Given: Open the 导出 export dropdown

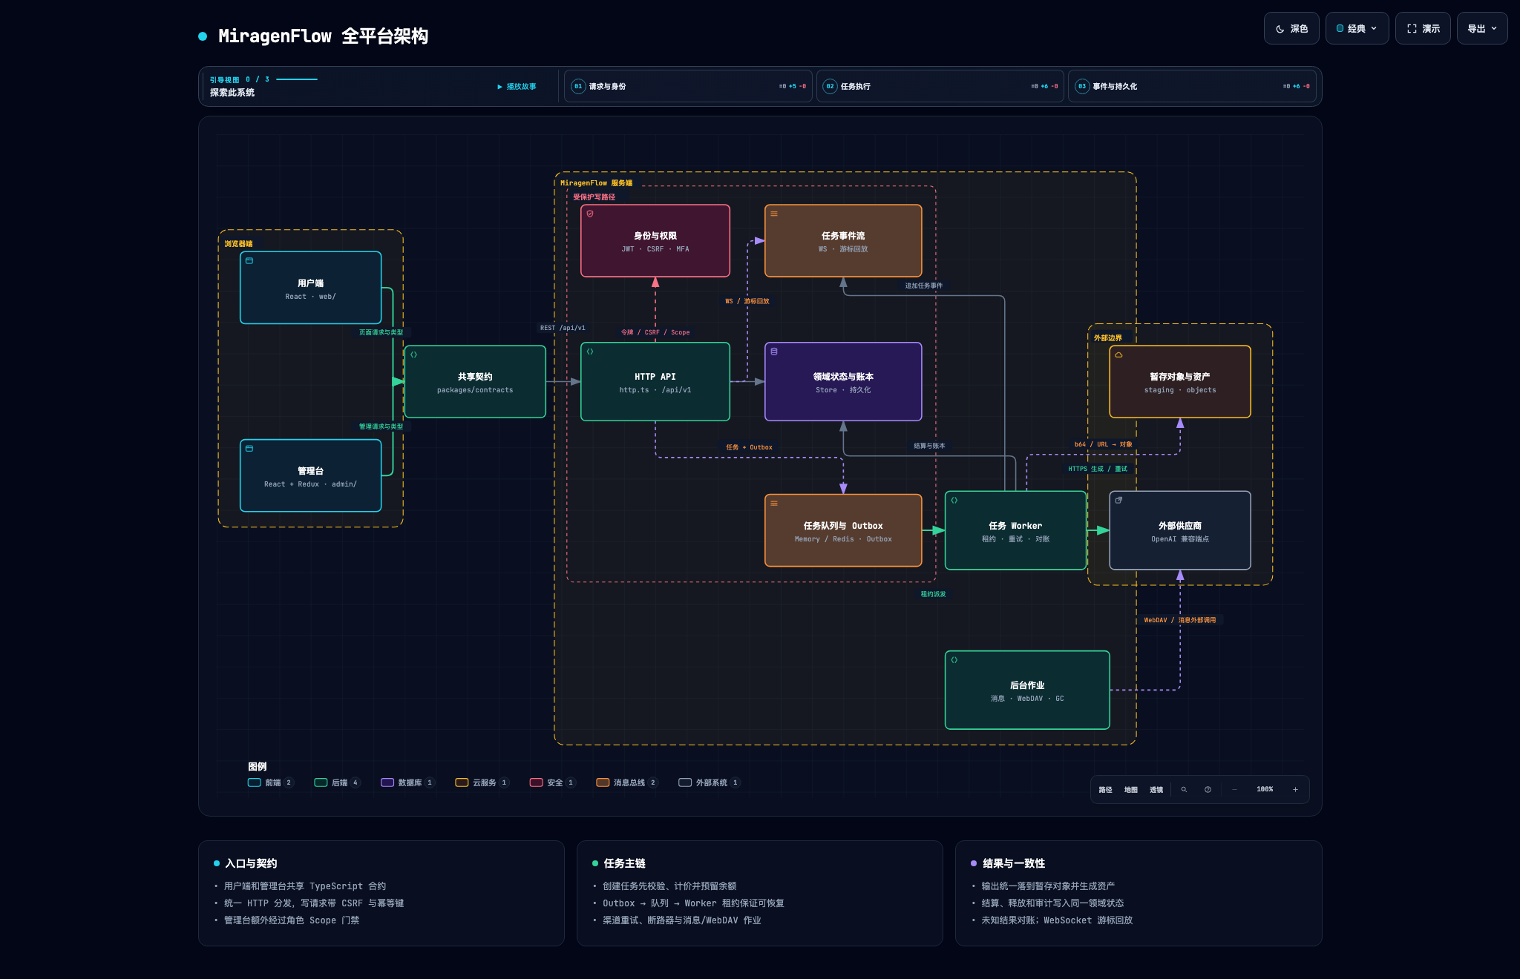Looking at the screenshot, I should click(1482, 28).
